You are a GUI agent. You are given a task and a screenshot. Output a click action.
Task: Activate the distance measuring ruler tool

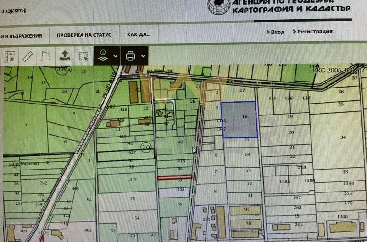click(28, 56)
